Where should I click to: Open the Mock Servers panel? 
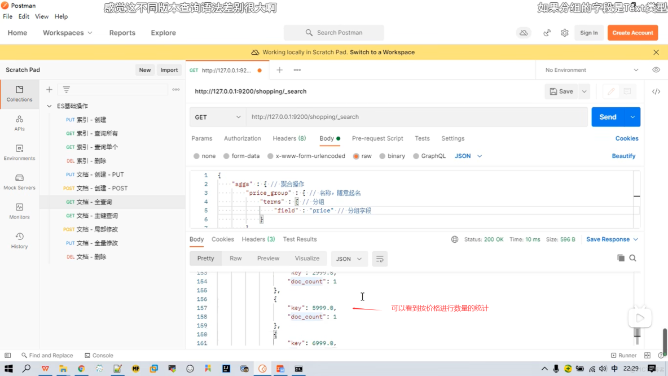(19, 182)
